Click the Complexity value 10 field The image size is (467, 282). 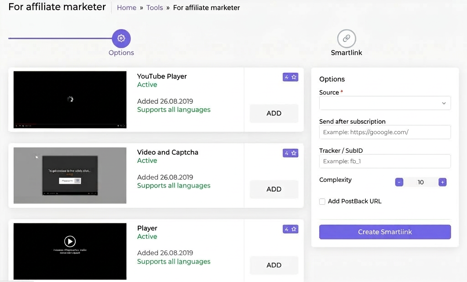420,182
